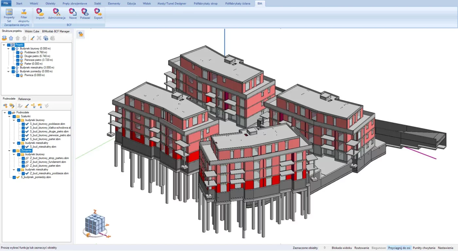Click the BCF Import icon
The height and width of the screenshot is (251, 458).
40,14
